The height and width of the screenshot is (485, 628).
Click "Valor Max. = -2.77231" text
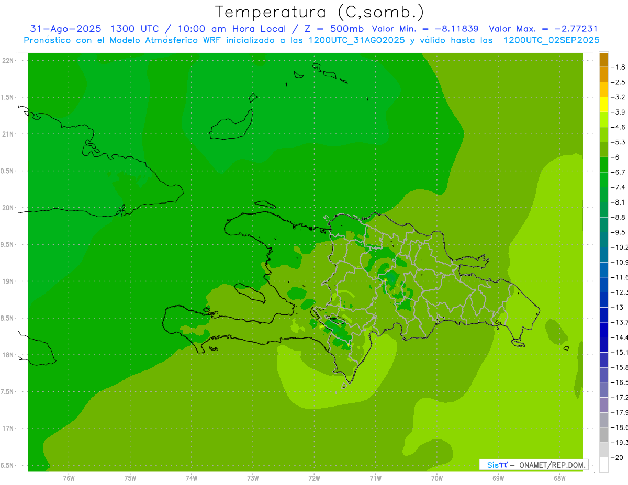543,29
